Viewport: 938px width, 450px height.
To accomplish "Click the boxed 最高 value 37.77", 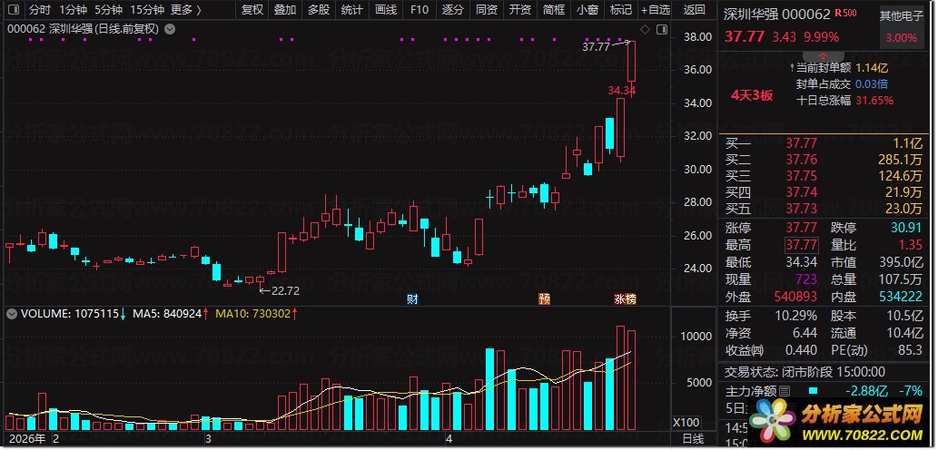I will pyautogui.click(x=801, y=245).
